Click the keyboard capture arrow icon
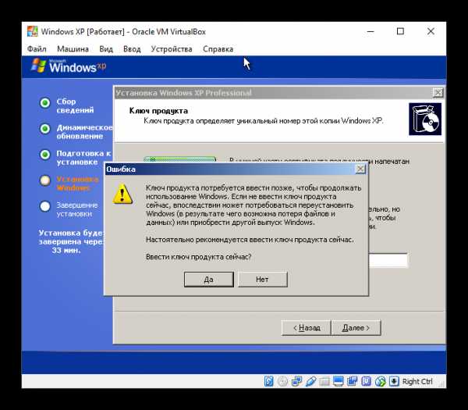 (394, 381)
